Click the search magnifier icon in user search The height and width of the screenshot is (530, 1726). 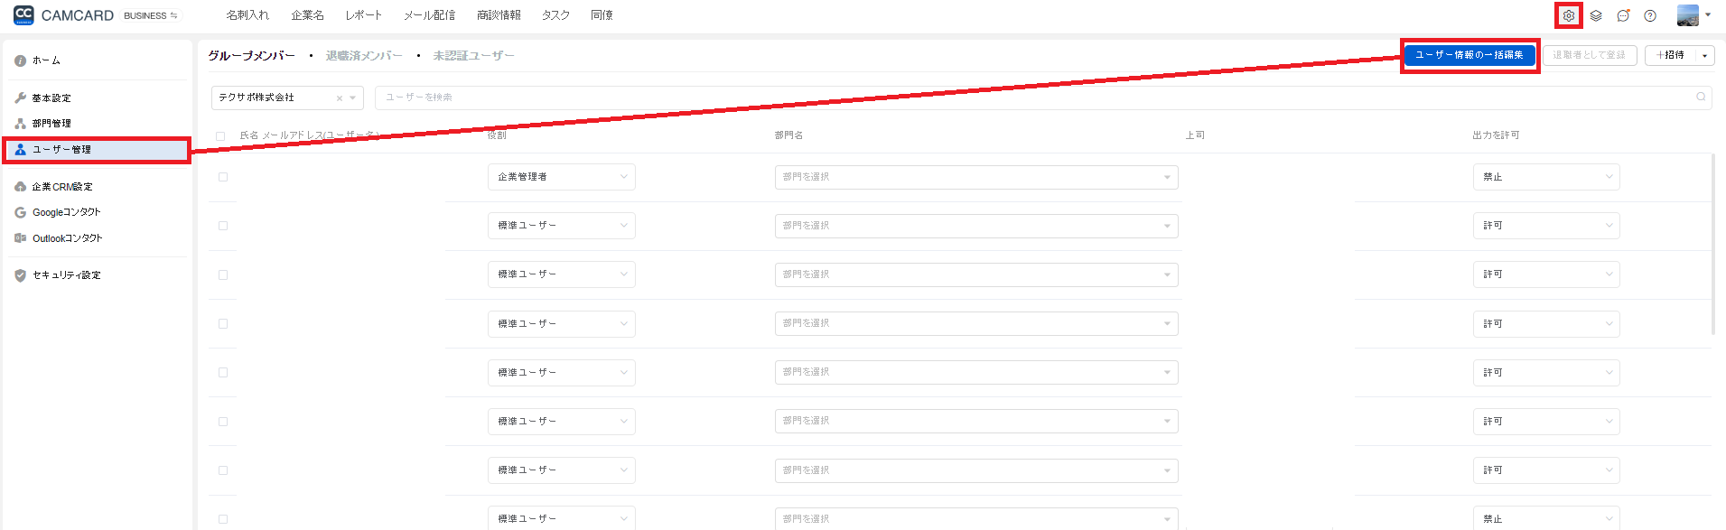tap(1701, 97)
